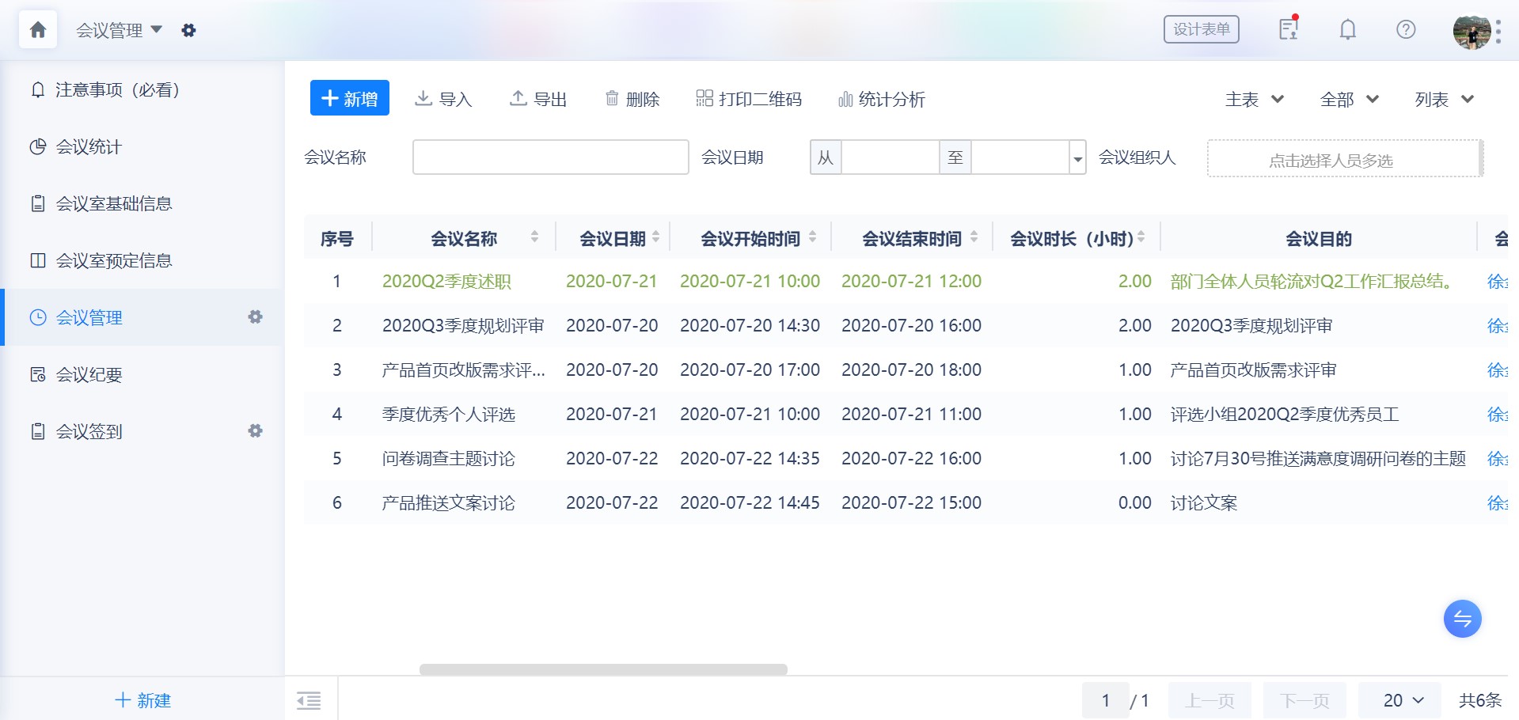The height and width of the screenshot is (720, 1519).
Task: Open 点击选择人员多选 organizer picker
Action: (x=1344, y=158)
